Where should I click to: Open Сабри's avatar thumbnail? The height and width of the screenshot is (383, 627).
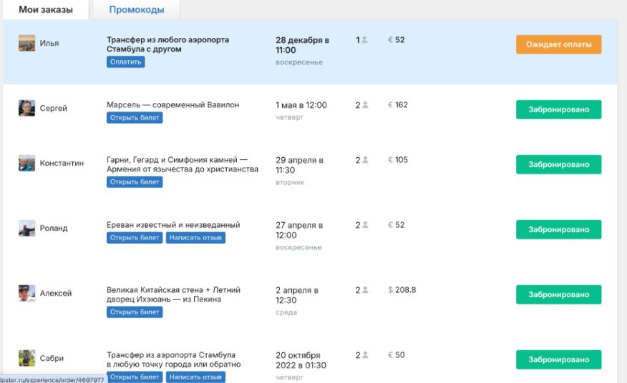26,358
